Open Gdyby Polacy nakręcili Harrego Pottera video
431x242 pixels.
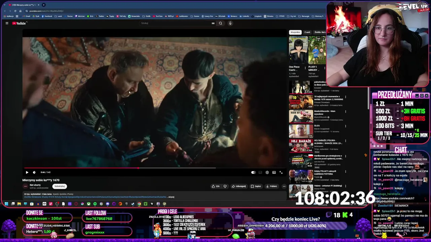pos(301,176)
